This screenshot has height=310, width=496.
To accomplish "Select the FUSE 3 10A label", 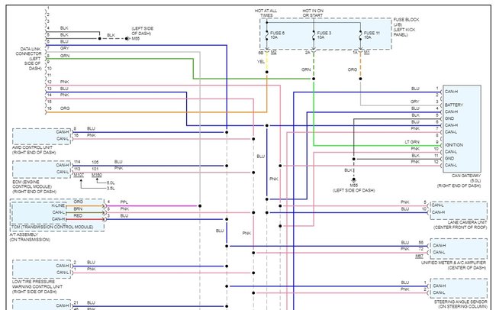I will click(x=324, y=35).
